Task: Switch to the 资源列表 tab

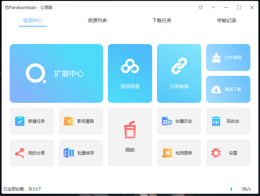Action: tap(97, 21)
